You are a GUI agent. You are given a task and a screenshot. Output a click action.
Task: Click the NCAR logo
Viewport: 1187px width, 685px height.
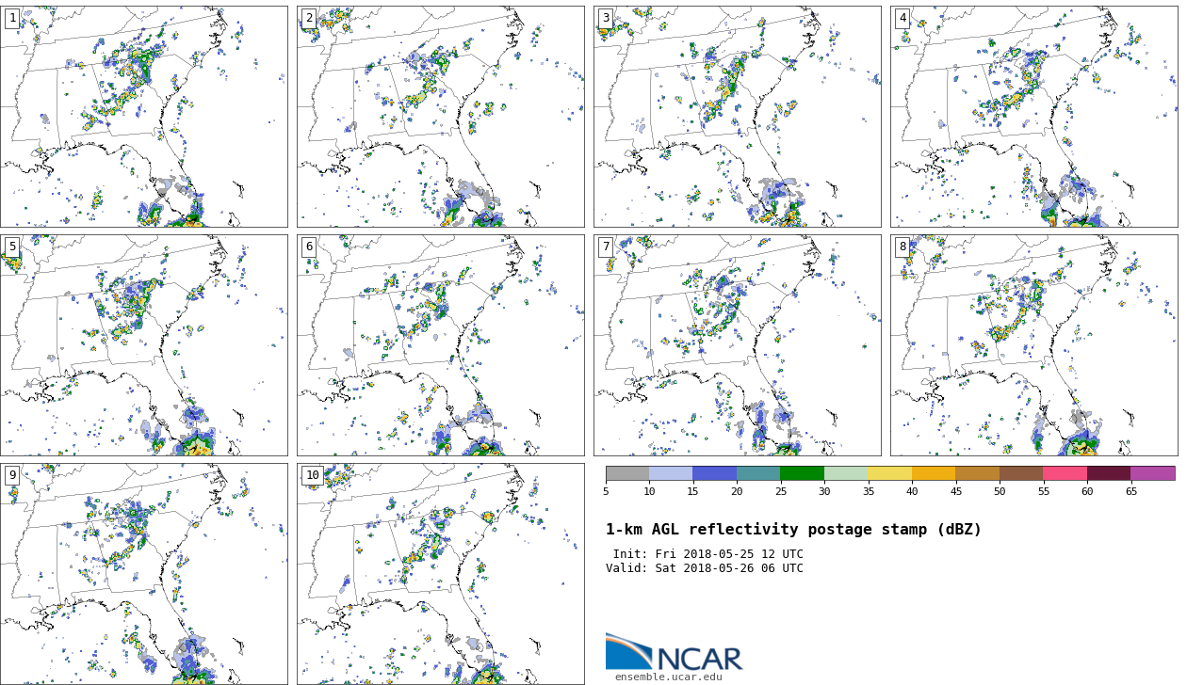point(674,654)
